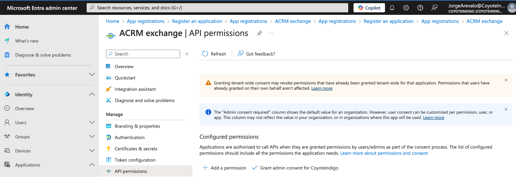Grant admin consent for CoyoteIndigo
Screen dimensions: 516x177
(x=295, y=168)
